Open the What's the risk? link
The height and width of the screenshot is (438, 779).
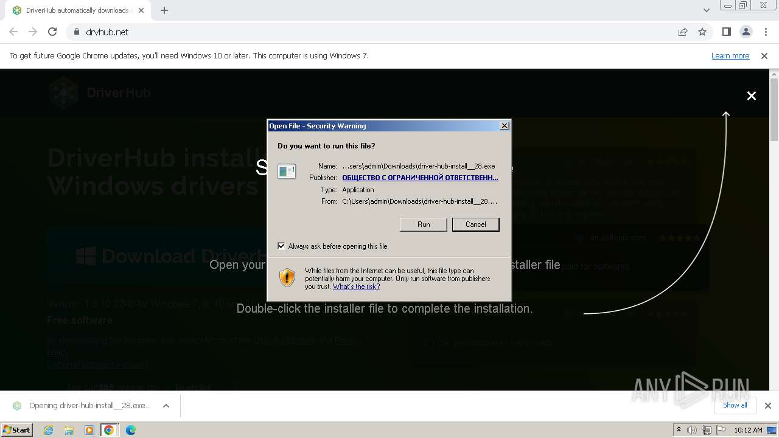tap(356, 287)
